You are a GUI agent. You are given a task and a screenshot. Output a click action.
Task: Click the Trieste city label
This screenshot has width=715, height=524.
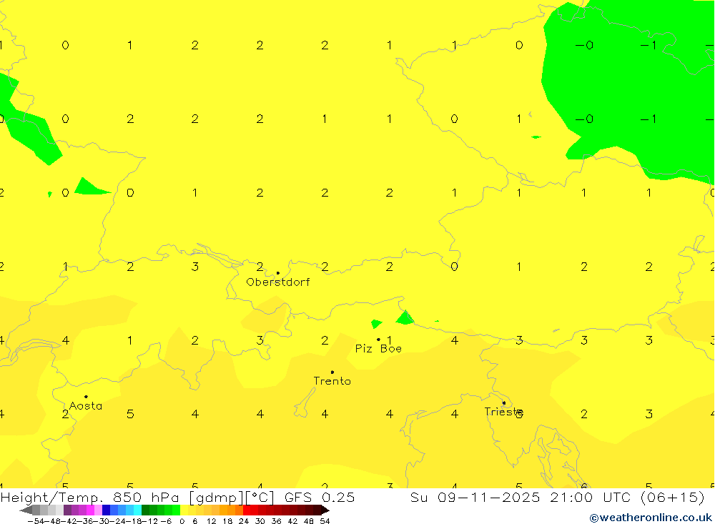503,412
